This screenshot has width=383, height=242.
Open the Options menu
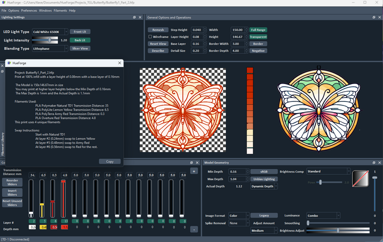point(14,11)
